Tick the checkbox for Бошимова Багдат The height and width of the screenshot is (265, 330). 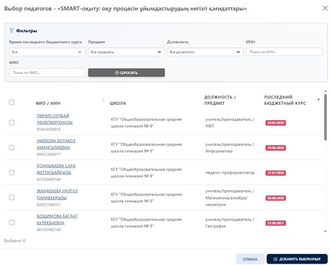click(x=12, y=223)
